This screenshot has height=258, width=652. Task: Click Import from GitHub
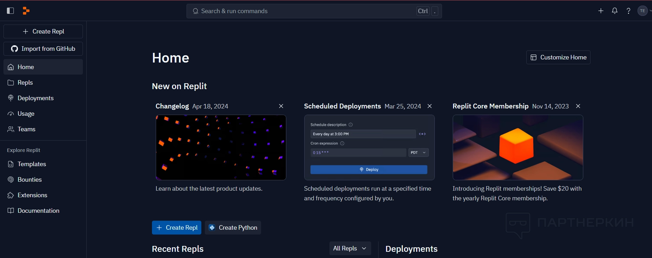pyautogui.click(x=43, y=49)
